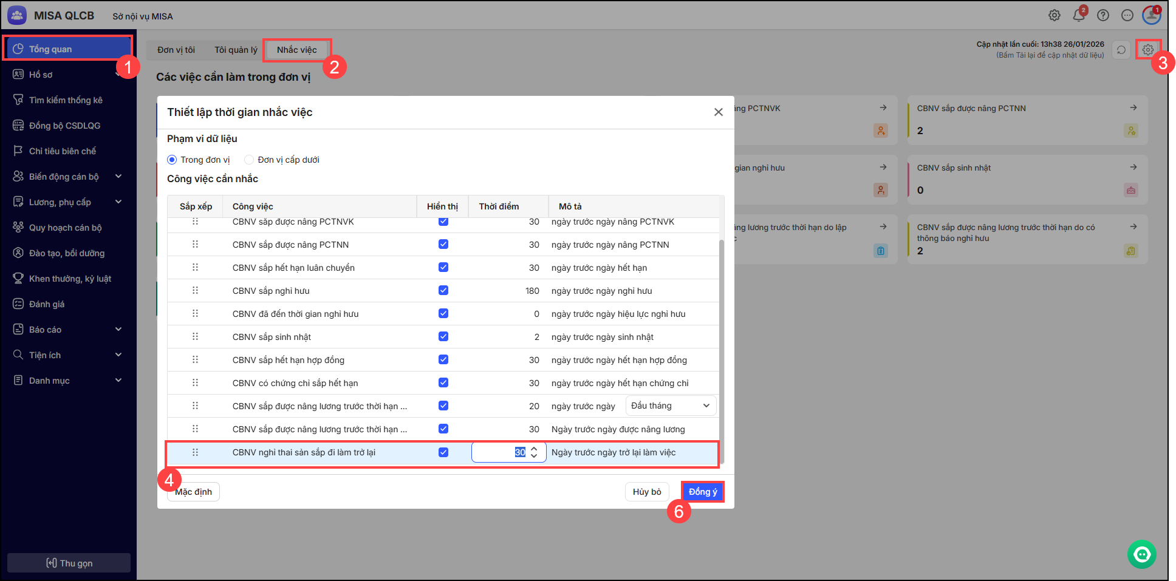Switch to the Tôi quản lý tab
Image resolution: width=1176 pixels, height=581 pixels.
[236, 50]
